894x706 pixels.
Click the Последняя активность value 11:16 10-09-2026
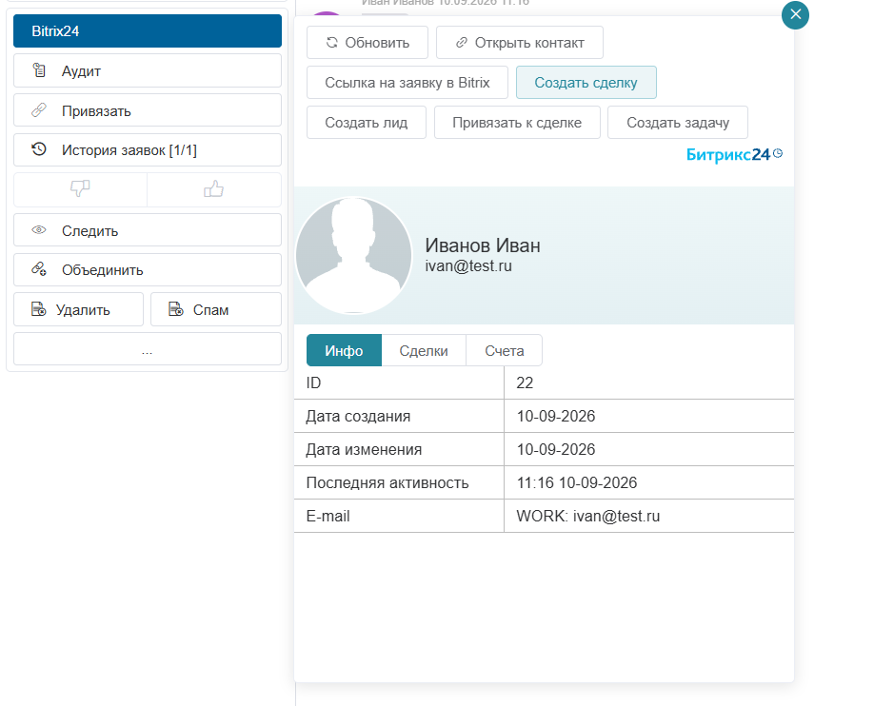click(x=577, y=482)
